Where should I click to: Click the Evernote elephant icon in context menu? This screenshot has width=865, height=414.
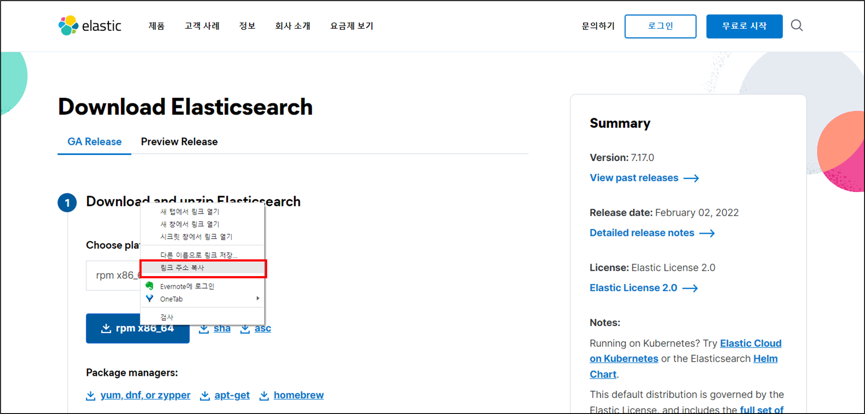pos(149,286)
